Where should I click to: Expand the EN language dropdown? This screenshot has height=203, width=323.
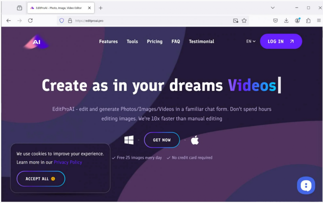(251, 41)
